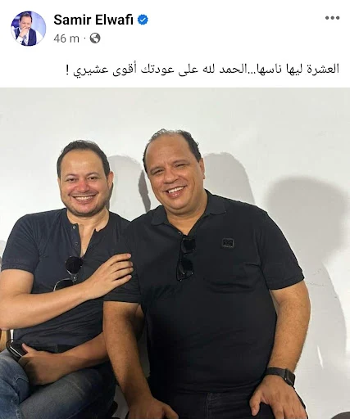This screenshot has width=350, height=419.
Task: Click the sunglasses hanging on the polo shirt
Action: pos(186,258)
